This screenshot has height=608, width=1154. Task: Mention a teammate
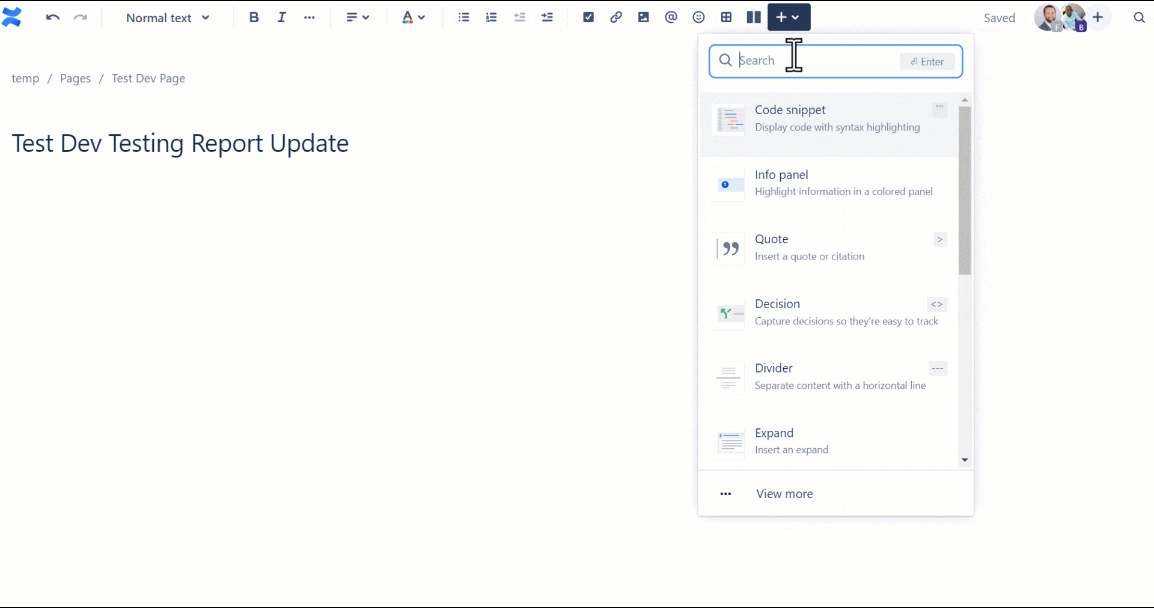(671, 17)
